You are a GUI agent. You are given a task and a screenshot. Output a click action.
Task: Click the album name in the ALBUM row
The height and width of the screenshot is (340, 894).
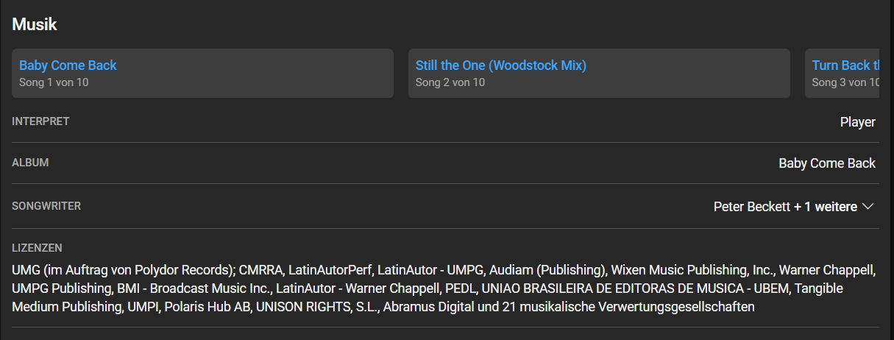click(826, 163)
